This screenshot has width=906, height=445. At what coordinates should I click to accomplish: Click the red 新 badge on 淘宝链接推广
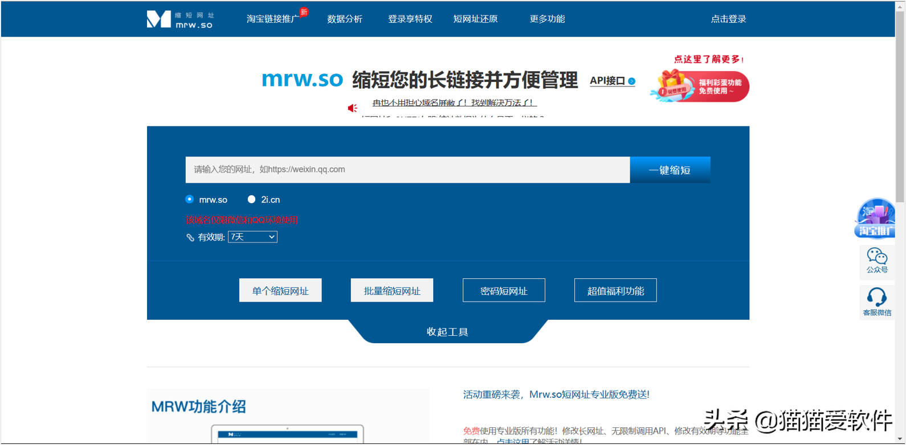(x=304, y=12)
